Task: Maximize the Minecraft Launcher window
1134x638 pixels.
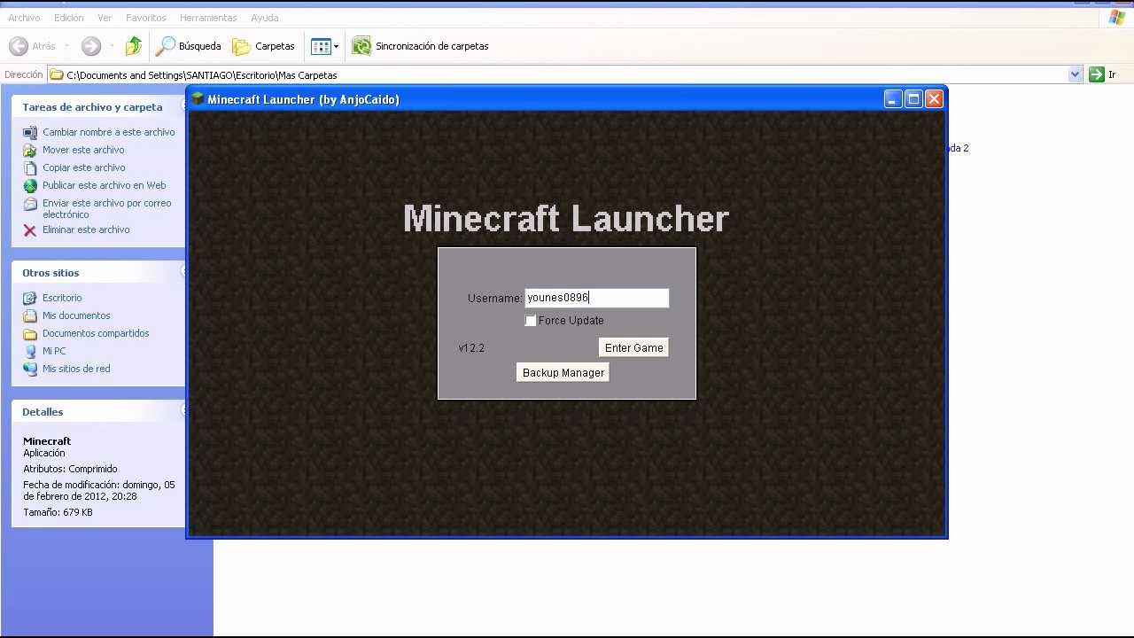Action: 913,99
